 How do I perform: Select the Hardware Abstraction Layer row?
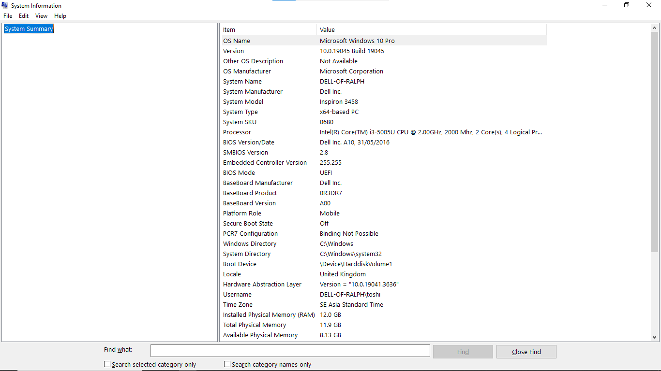(x=384, y=285)
